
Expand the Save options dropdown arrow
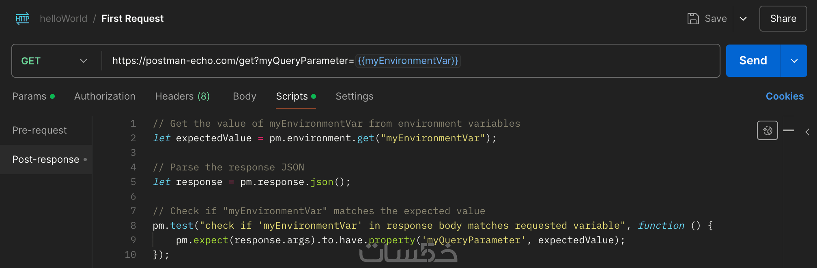click(743, 19)
